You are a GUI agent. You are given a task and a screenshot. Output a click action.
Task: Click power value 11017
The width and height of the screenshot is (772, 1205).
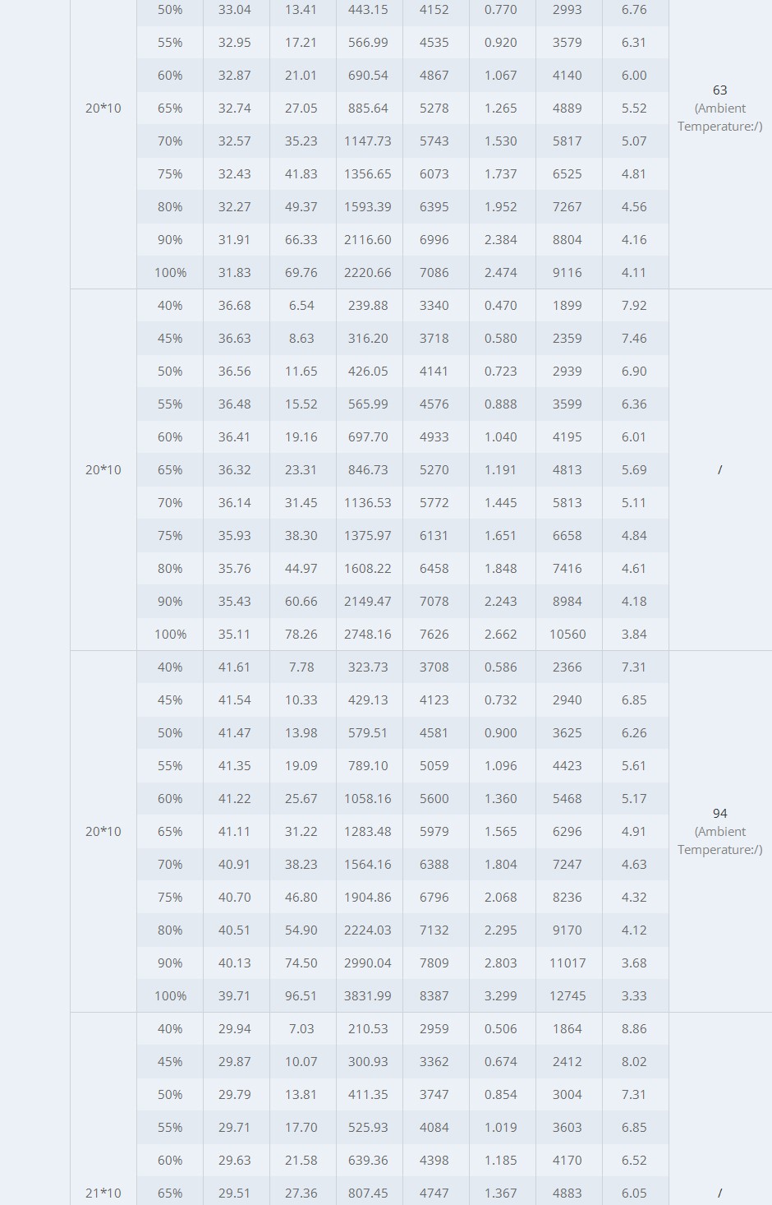pyautogui.click(x=568, y=963)
